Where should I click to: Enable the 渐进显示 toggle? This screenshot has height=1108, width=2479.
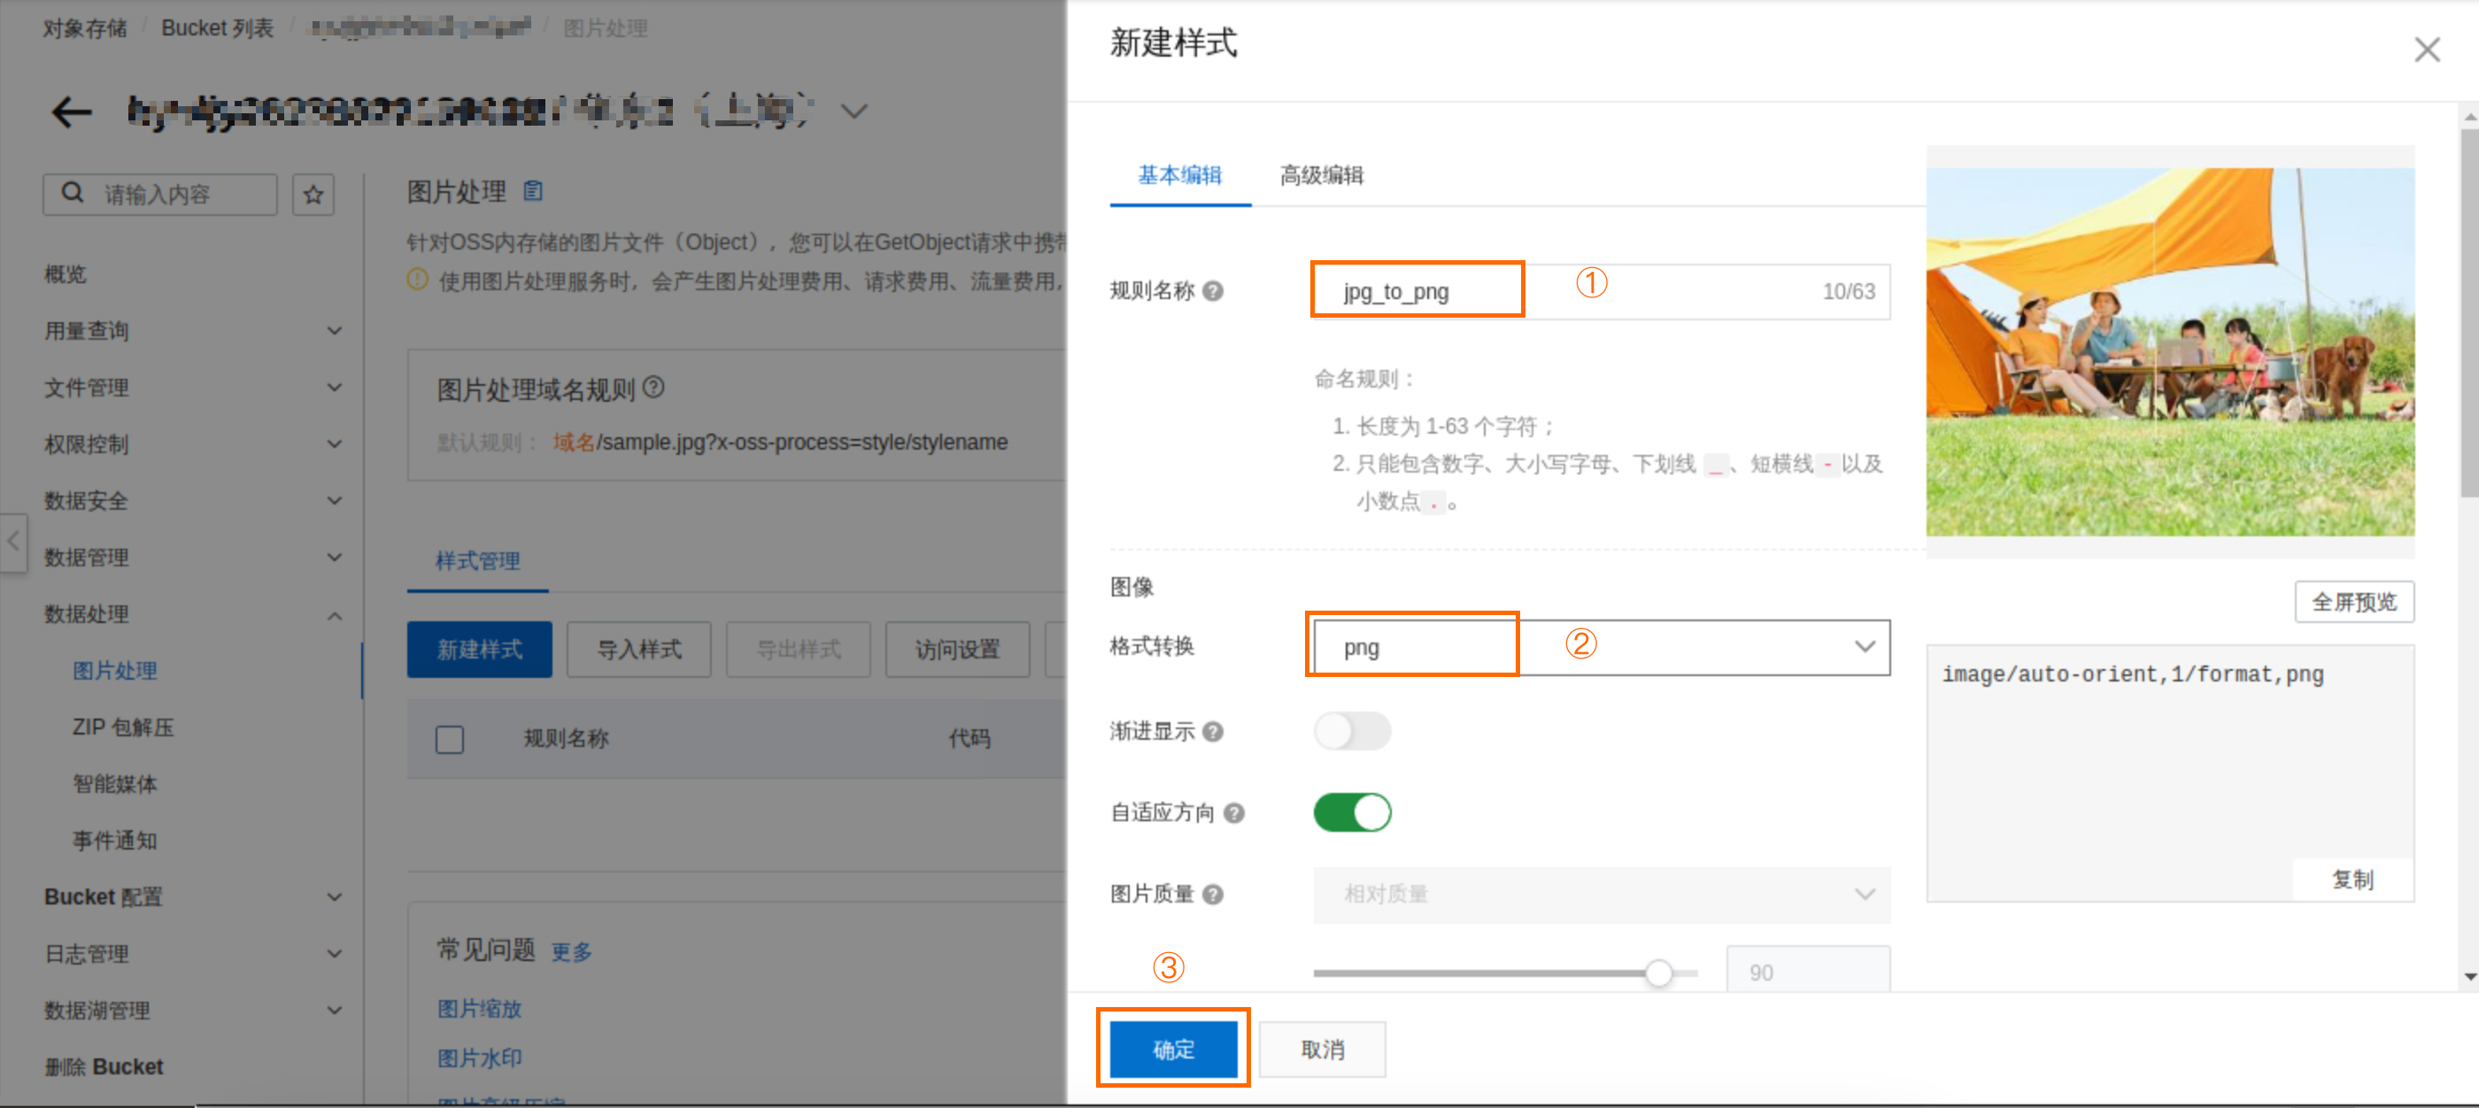(1351, 732)
